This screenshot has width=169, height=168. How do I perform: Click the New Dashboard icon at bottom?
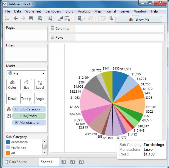(72, 162)
